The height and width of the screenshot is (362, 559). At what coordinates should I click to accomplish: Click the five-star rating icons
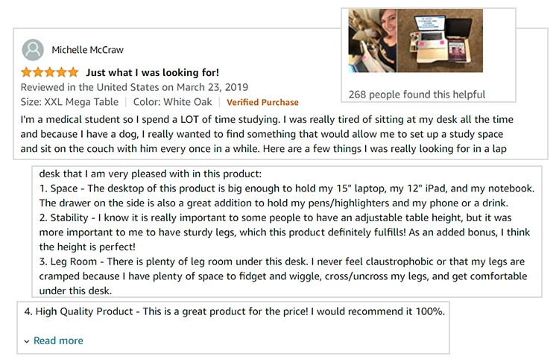point(49,72)
